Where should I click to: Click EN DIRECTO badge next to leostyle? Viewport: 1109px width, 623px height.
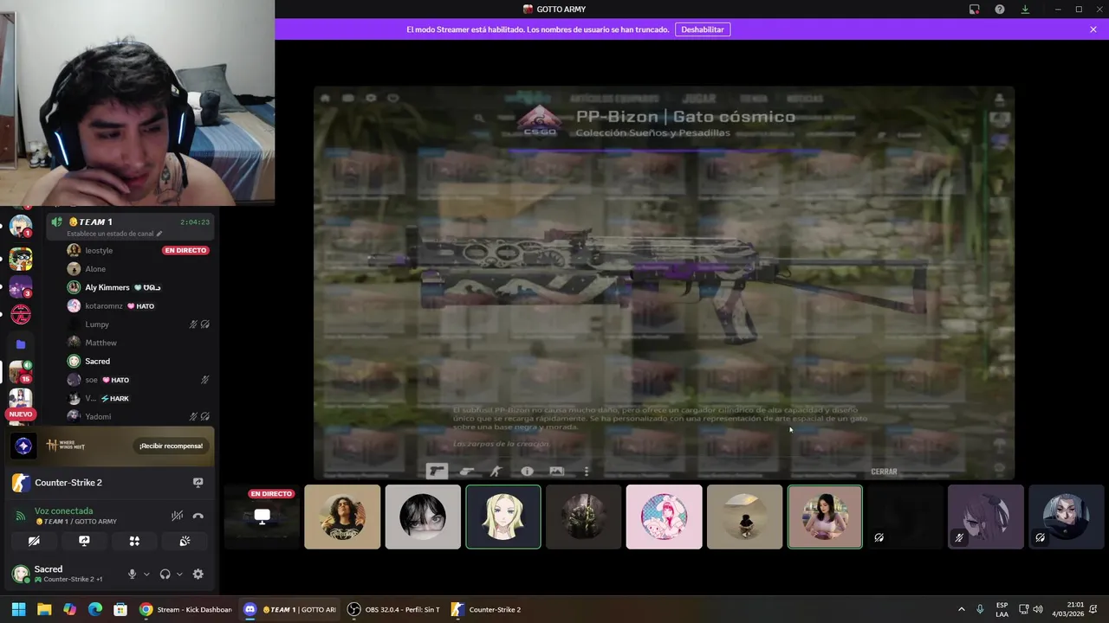click(x=185, y=250)
